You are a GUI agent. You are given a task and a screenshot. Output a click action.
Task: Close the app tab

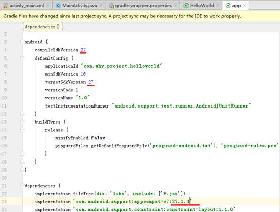tap(245, 6)
